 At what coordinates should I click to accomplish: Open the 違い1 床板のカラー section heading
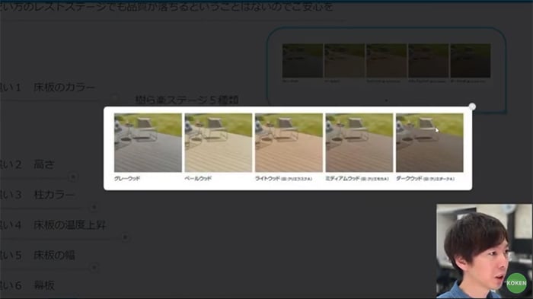[x=47, y=87]
